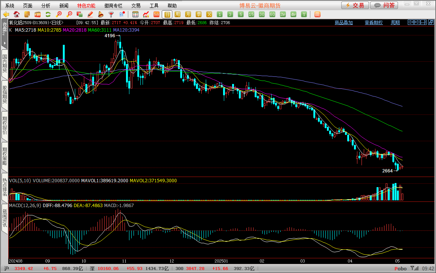Image resolution: width=436 pixels, height=273 pixels.
Task: Click the red funnel filter icon
Action: point(111,14)
